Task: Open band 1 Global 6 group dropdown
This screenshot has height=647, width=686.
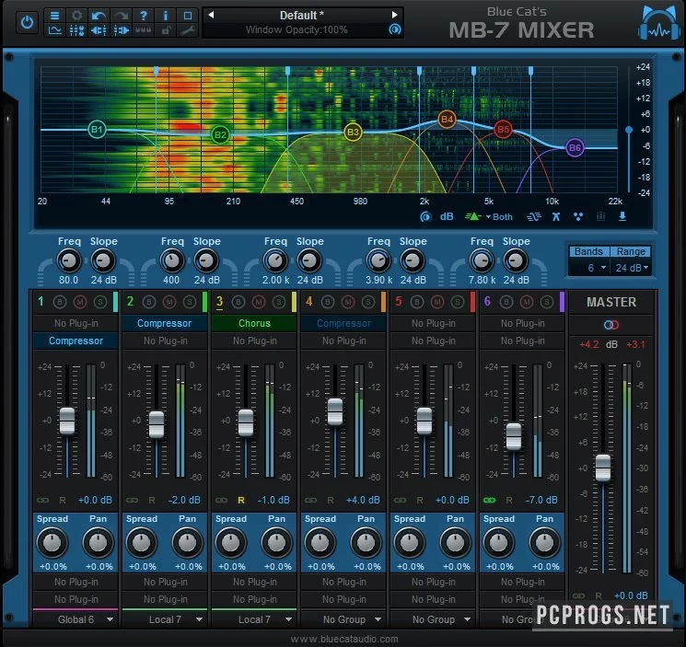Action: (76, 619)
